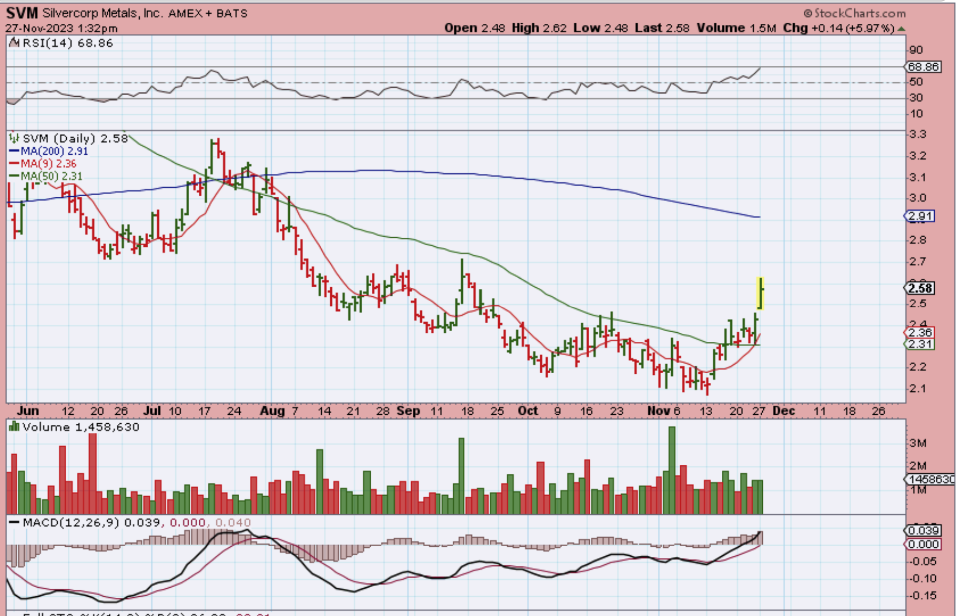Click the 0.040 histogram value in MACD legend
The image size is (959, 616).
coord(233,522)
